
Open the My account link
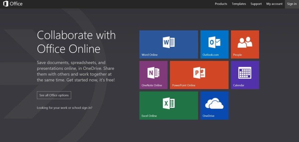click(x=274, y=4)
